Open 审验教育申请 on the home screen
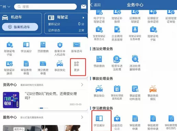The height and width of the screenshot is (131, 177). point(26,68)
